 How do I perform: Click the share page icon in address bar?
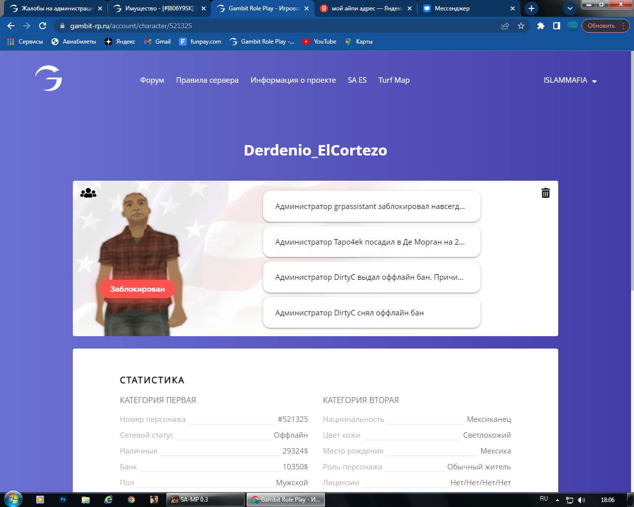click(x=505, y=26)
